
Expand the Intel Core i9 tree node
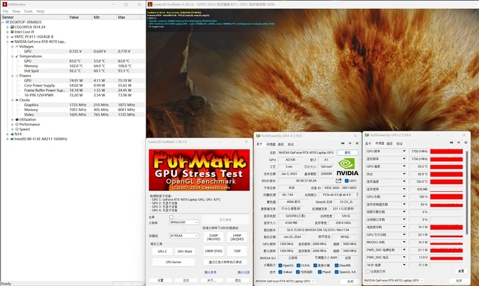point(8,32)
